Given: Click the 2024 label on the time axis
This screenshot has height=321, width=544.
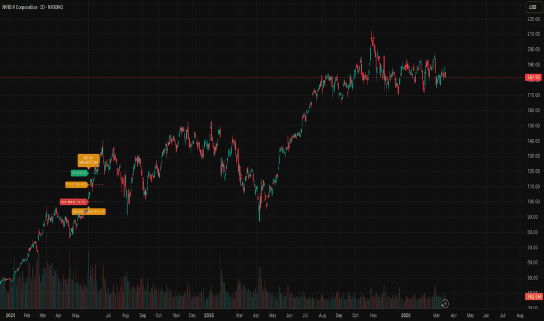Looking at the screenshot, I should tap(11, 315).
